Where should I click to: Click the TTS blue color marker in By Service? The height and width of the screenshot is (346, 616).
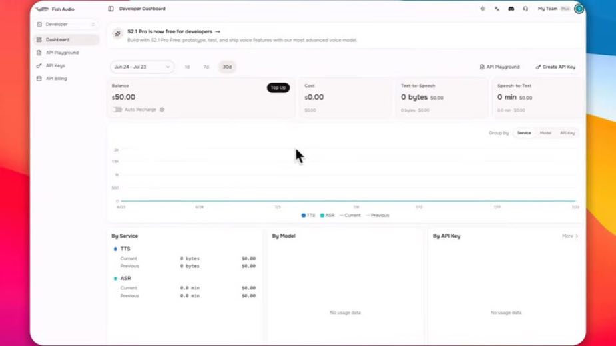(x=115, y=249)
